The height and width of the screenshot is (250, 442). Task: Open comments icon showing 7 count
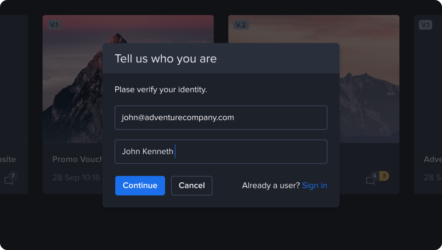pyautogui.click(x=9, y=180)
